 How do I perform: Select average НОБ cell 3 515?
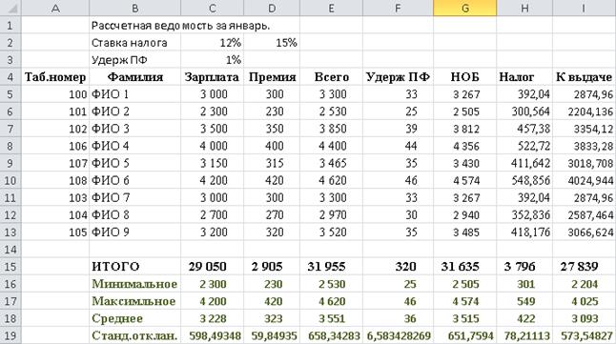[465, 318]
